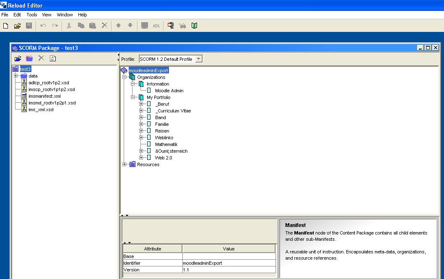Open the Tools menu
Screen dimensions: 444x279
(32, 15)
